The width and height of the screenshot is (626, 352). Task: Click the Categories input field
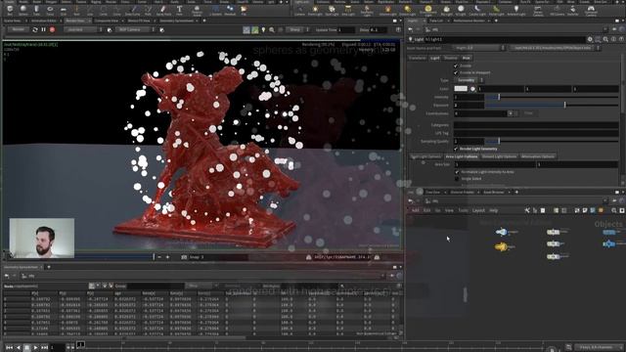pos(536,125)
